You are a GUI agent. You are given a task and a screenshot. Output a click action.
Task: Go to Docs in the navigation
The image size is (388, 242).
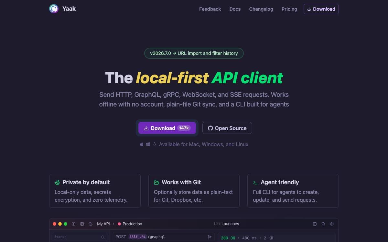[235, 9]
